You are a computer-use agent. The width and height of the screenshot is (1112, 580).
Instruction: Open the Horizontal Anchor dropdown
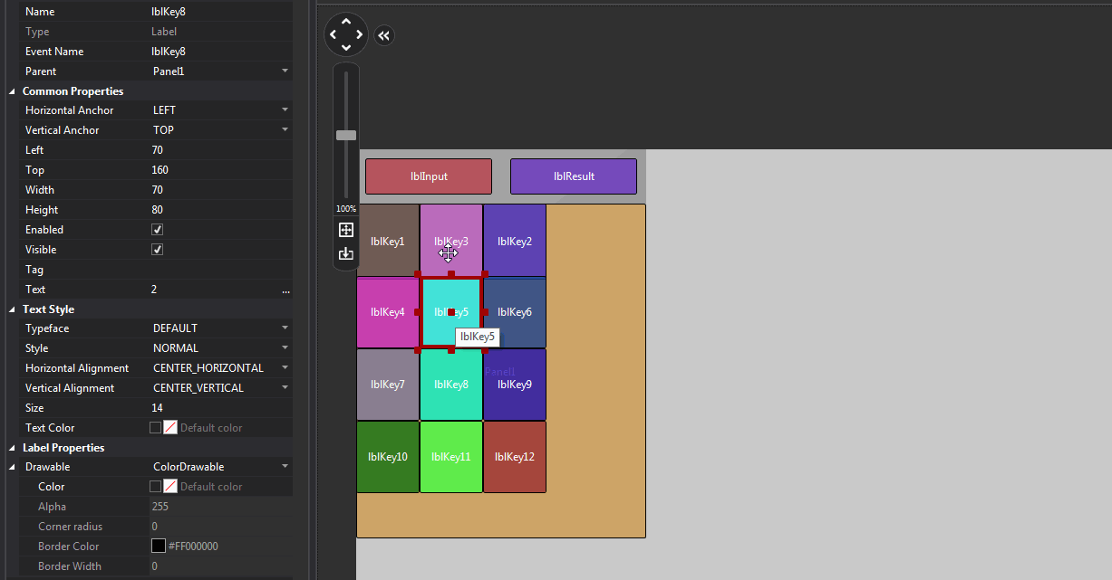(x=285, y=110)
